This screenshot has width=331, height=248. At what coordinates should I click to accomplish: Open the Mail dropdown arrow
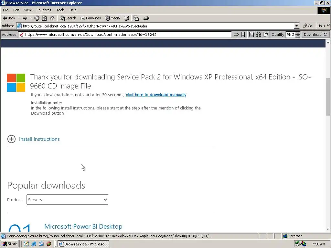pos(140,18)
